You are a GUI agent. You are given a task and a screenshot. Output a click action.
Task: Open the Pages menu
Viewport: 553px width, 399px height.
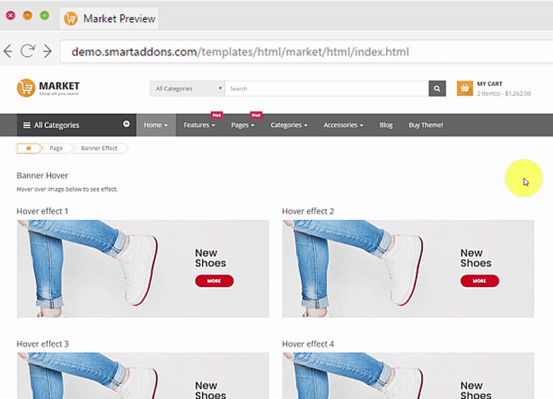pos(243,125)
